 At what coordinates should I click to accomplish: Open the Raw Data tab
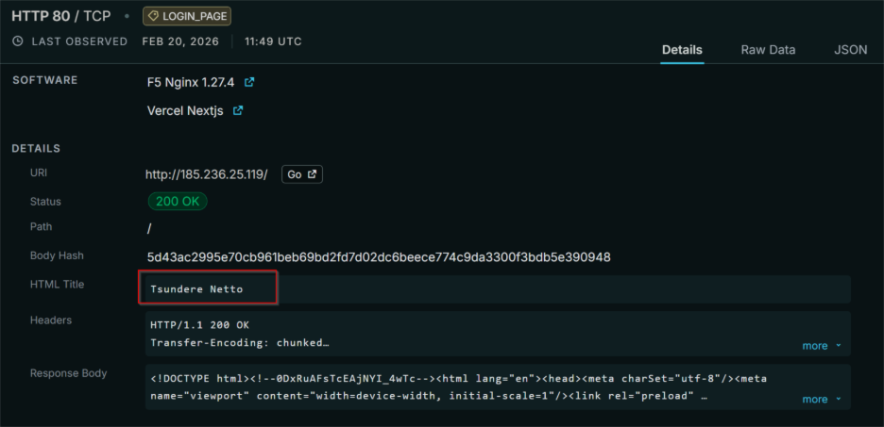point(768,50)
